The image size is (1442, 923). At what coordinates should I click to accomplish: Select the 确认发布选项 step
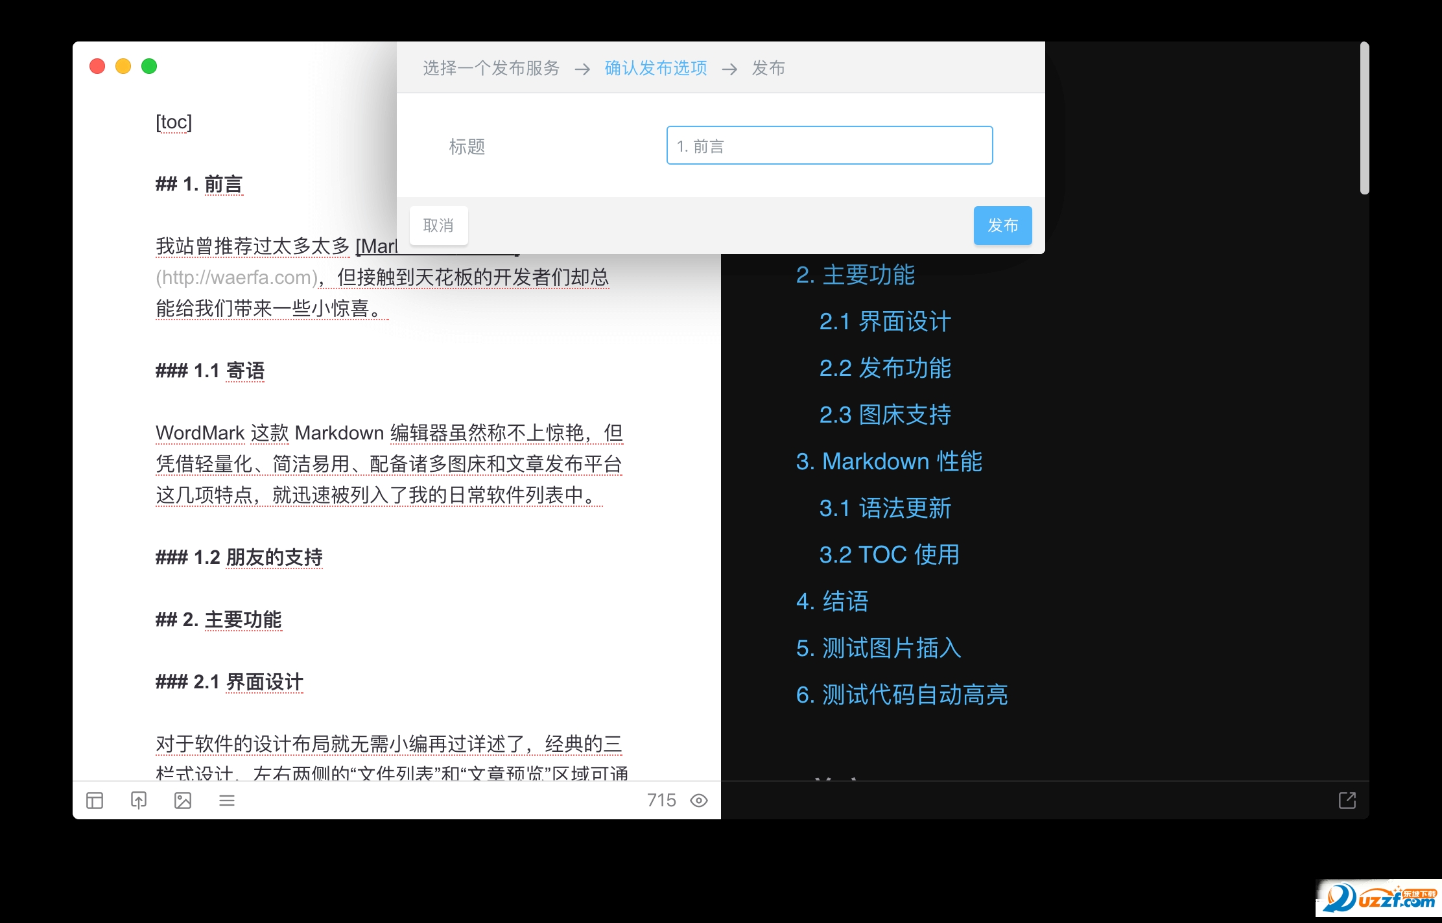pyautogui.click(x=656, y=68)
